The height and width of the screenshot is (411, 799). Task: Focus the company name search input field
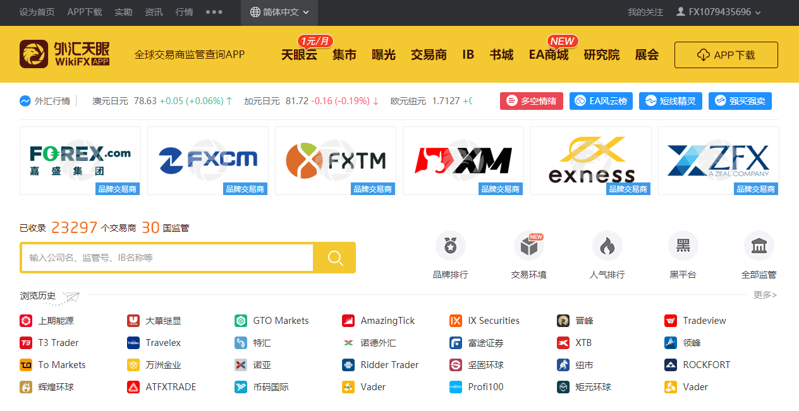pos(168,258)
